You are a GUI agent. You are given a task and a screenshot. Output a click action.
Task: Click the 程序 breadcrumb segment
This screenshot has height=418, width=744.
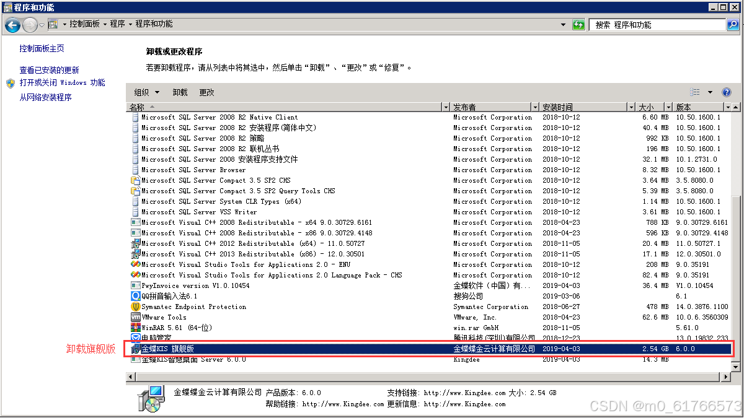pos(118,24)
